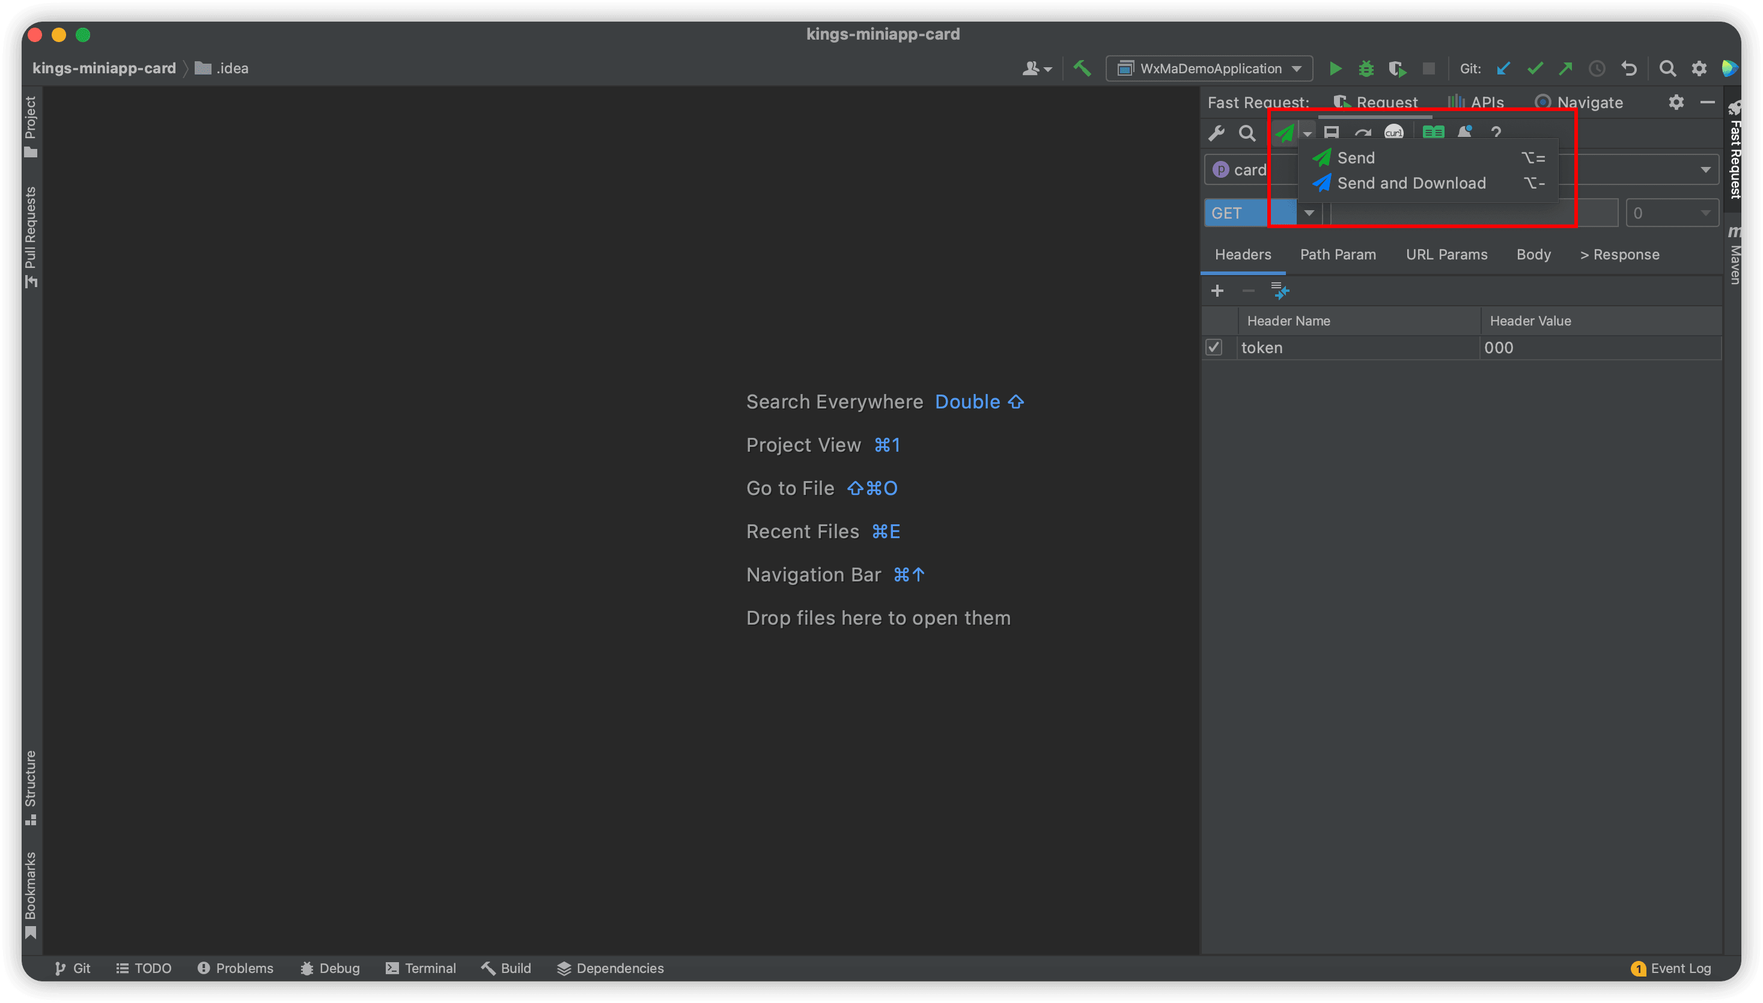This screenshot has height=1003, width=1763.
Task: Uncheck the token header checkbox
Action: pos(1214,347)
